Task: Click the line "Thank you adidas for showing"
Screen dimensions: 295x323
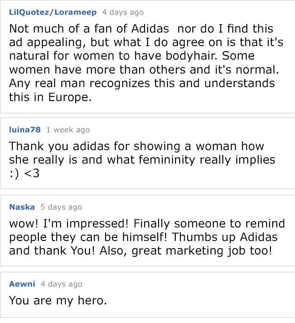Action: click(x=137, y=146)
